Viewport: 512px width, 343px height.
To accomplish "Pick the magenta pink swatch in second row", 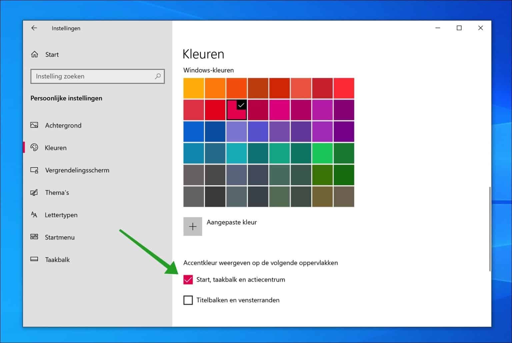I will click(279, 110).
